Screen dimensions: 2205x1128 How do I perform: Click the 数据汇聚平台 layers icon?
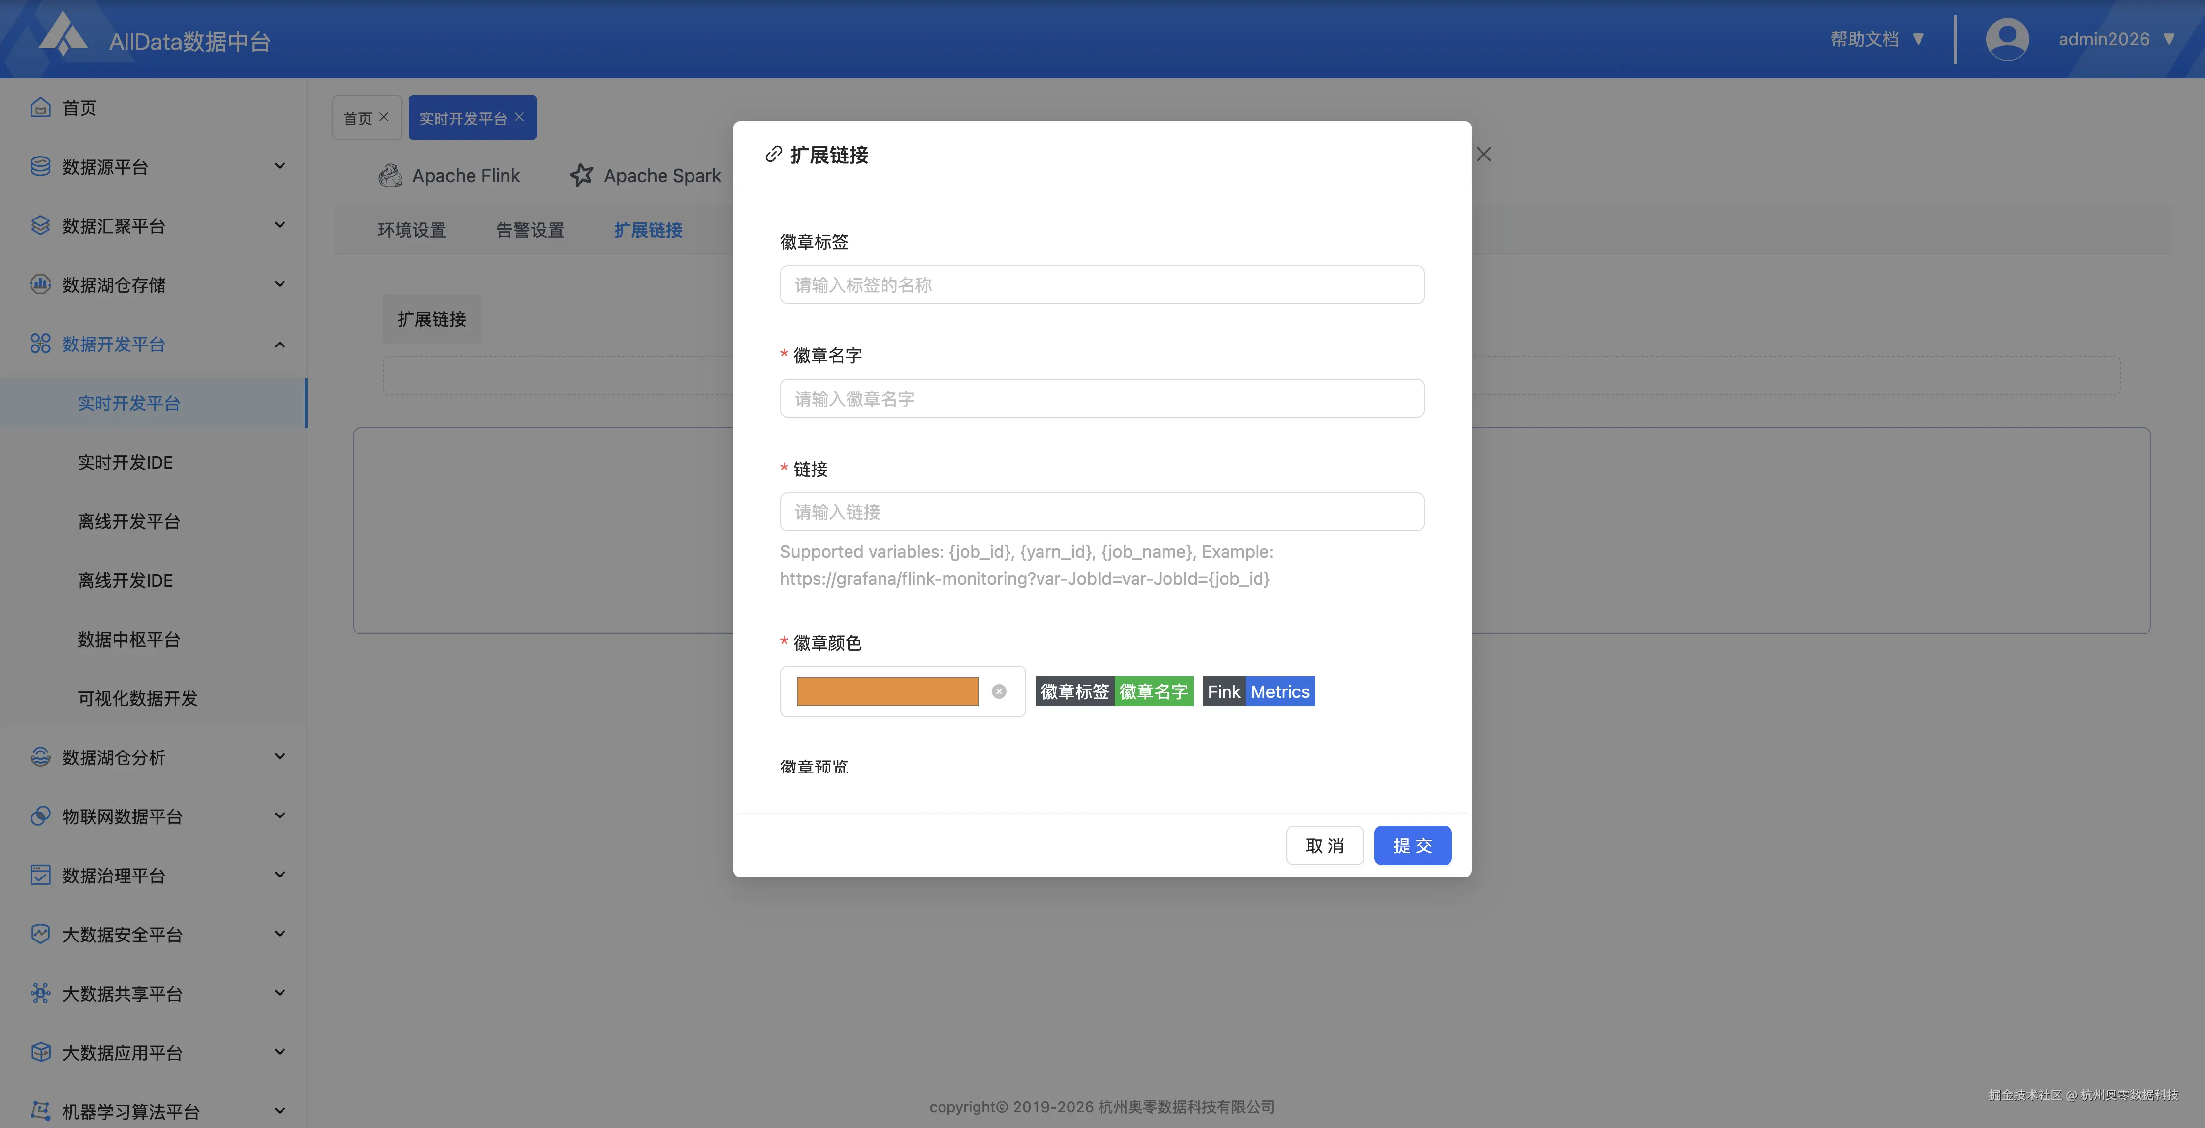40,225
